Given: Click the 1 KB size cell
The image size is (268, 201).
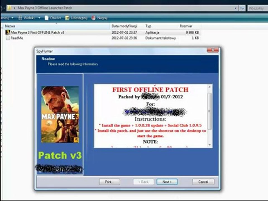Looking at the screenshot, I should tap(195, 38).
